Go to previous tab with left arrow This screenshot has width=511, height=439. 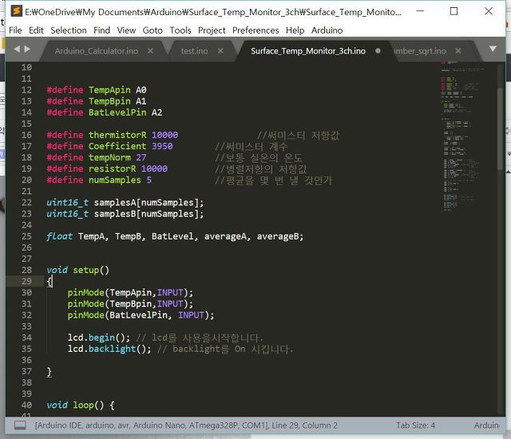pyautogui.click(x=17, y=49)
